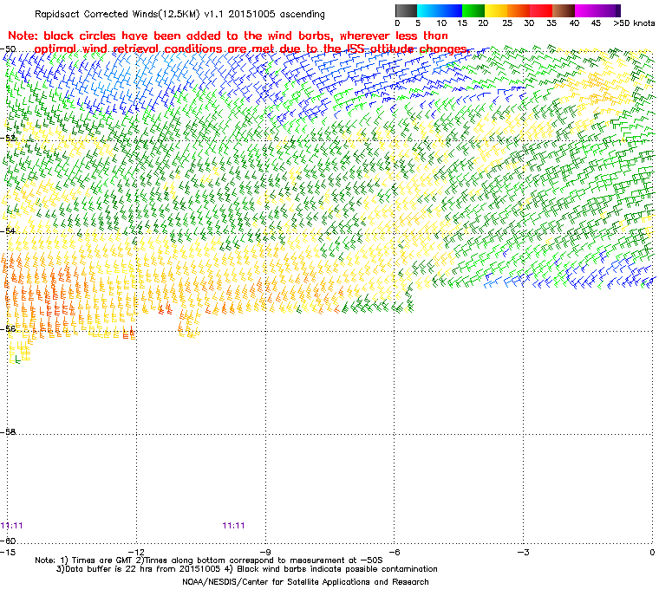
Task: Click the orange 25-30 knots legend segment
Action: pos(519,10)
